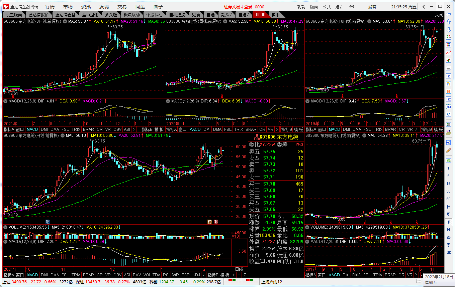
Task: Select the VOL-TDX indicator in daily chart
Action: point(152,275)
